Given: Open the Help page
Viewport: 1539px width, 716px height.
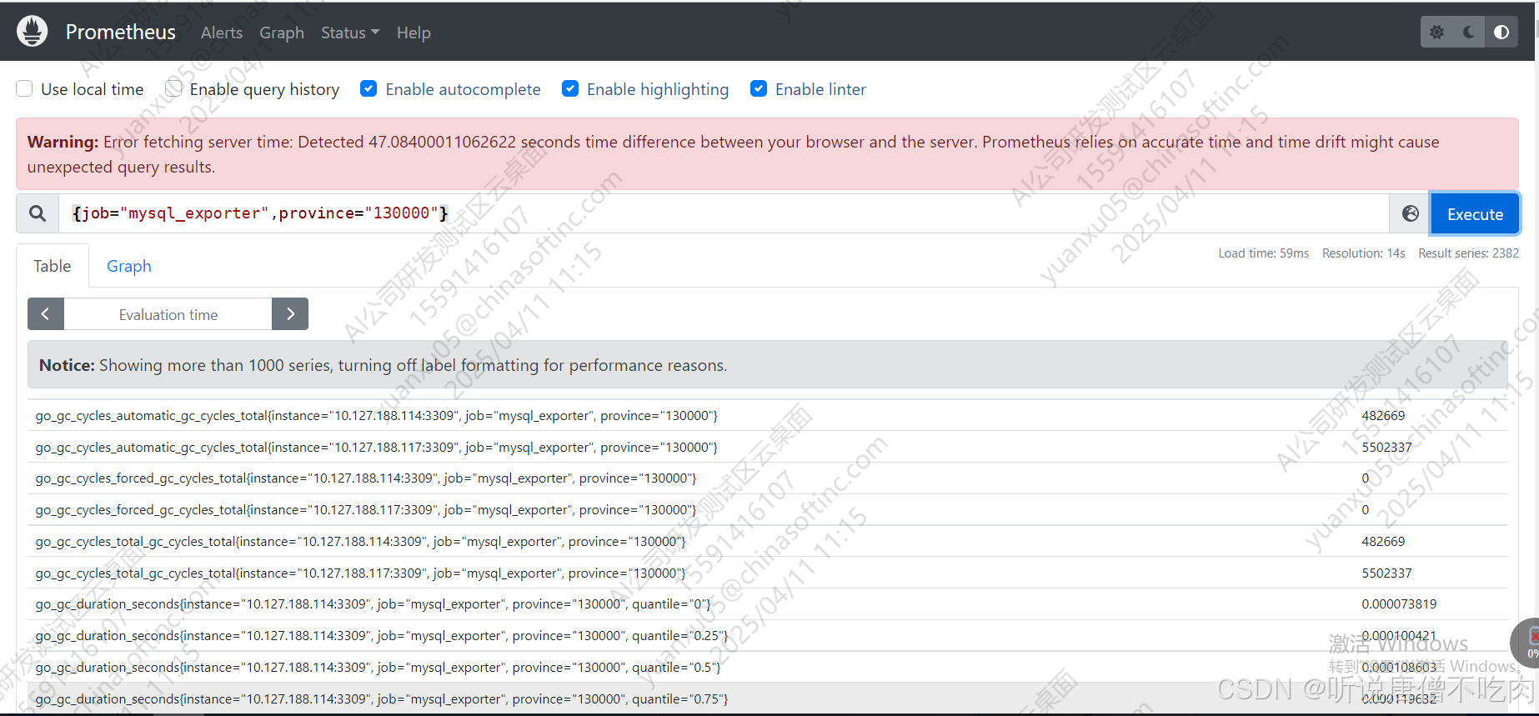Looking at the screenshot, I should (414, 33).
